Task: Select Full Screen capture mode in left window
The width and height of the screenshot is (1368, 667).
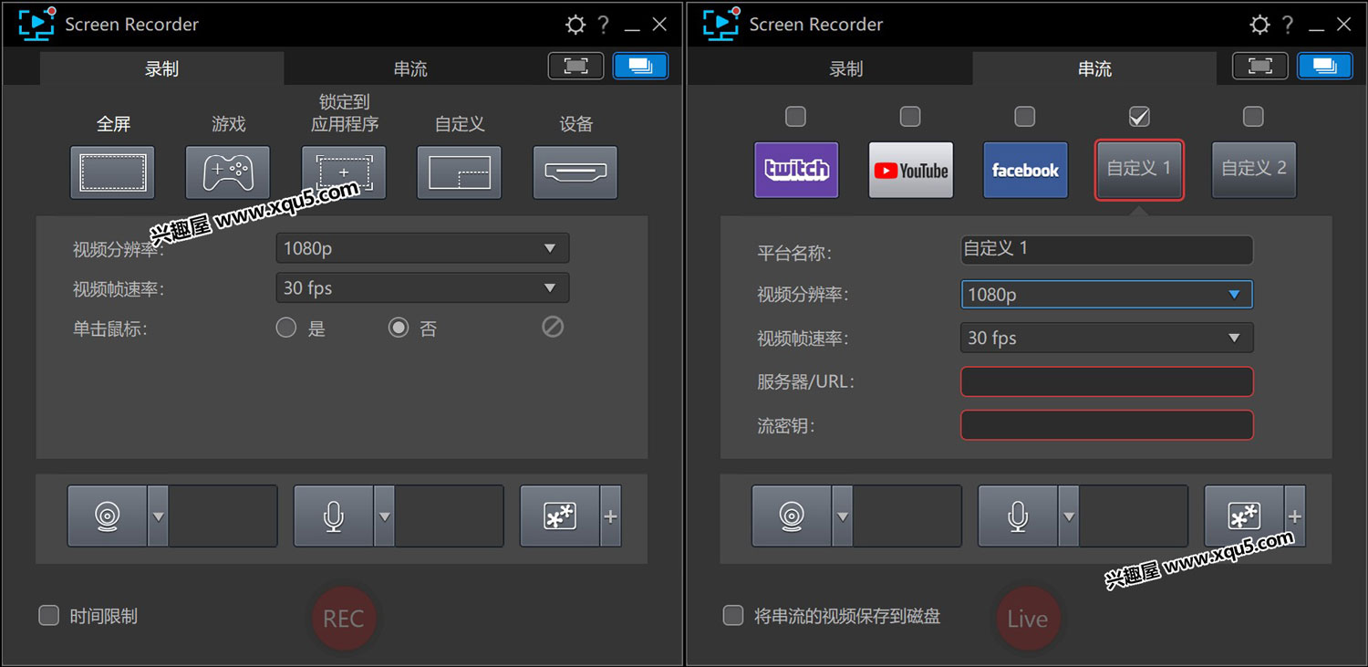Action: [112, 172]
